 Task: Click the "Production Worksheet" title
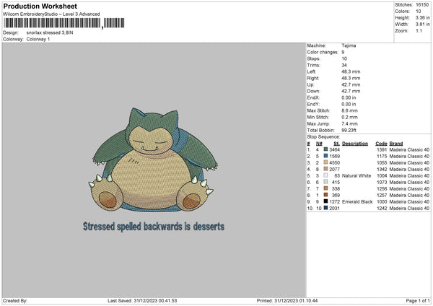pyautogui.click(x=40, y=6)
